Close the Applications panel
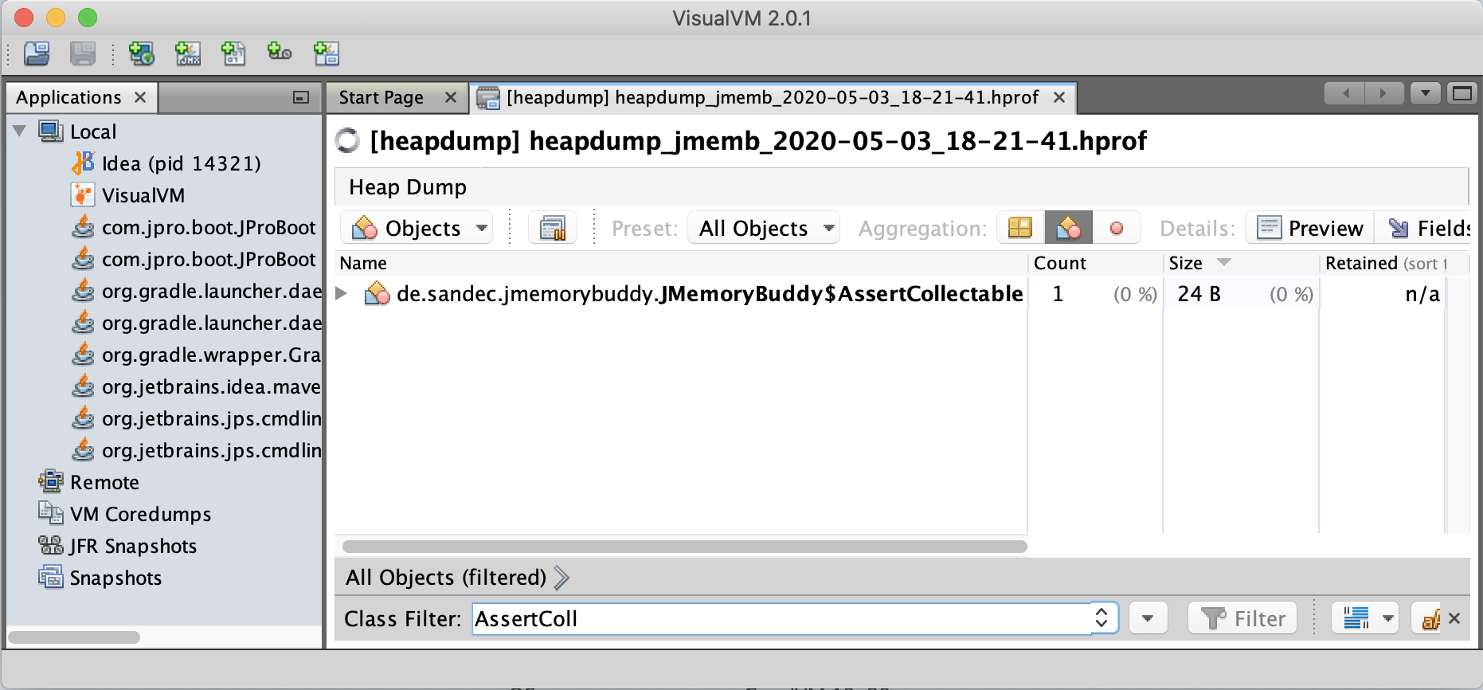Screen dimensions: 1483x690 140,97
